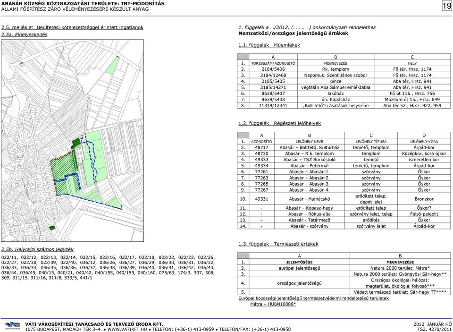Viewport: 453px width, 332px height.
Task: Click 'MEGNEVEZÉS' header in Műemlékek table
Action: pyautogui.click(x=336, y=63)
